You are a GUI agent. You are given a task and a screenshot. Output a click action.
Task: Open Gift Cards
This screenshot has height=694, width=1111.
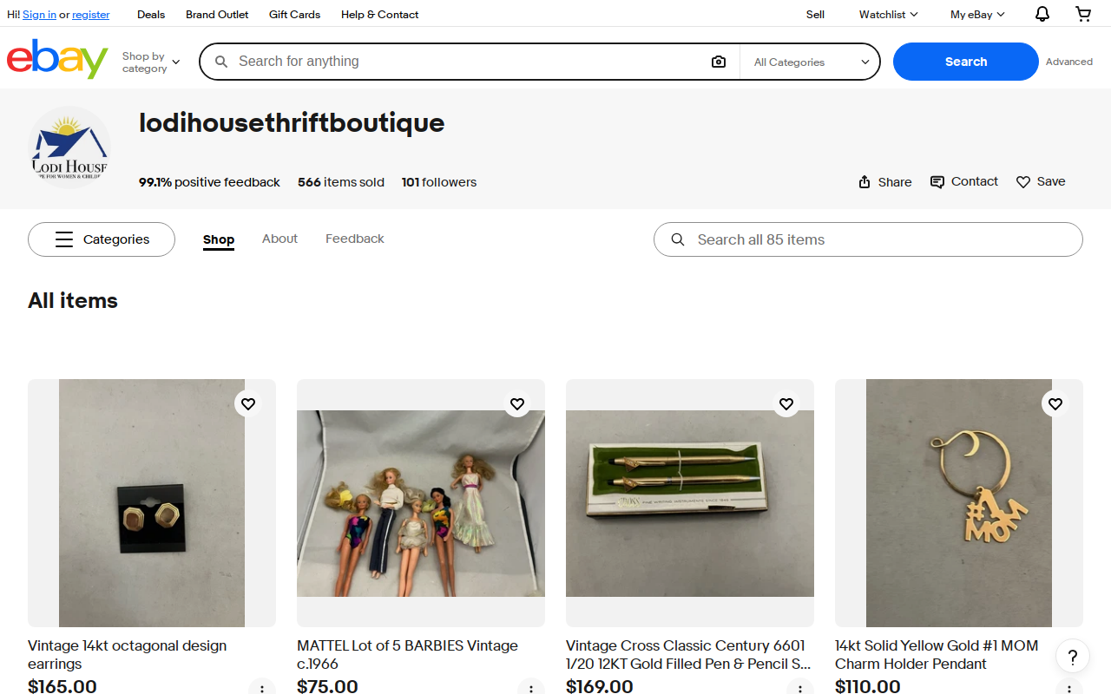(294, 14)
